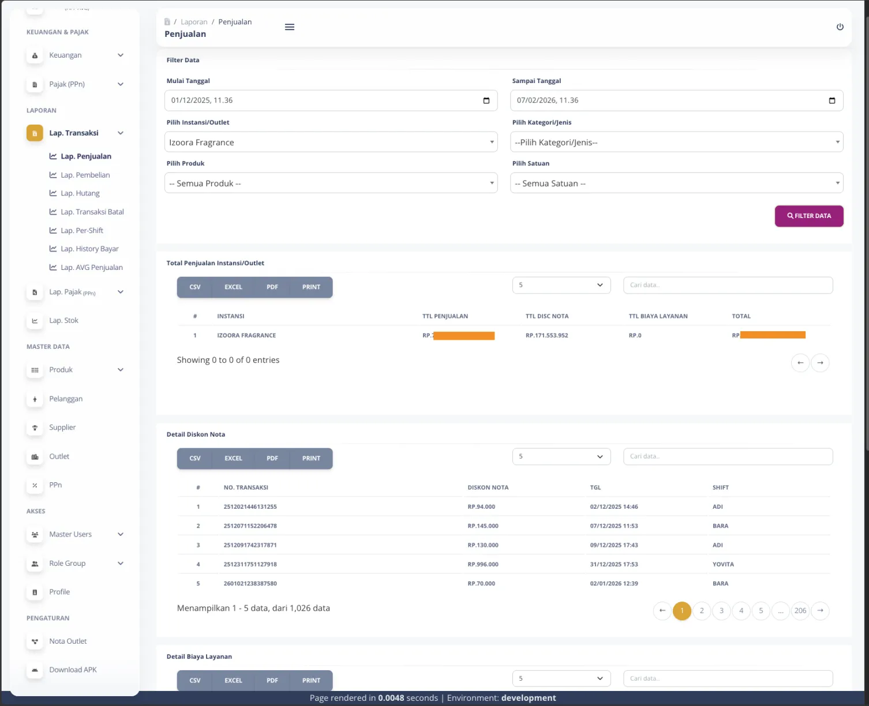
Task: Open the Semua Produk dropdown
Action: tap(331, 183)
